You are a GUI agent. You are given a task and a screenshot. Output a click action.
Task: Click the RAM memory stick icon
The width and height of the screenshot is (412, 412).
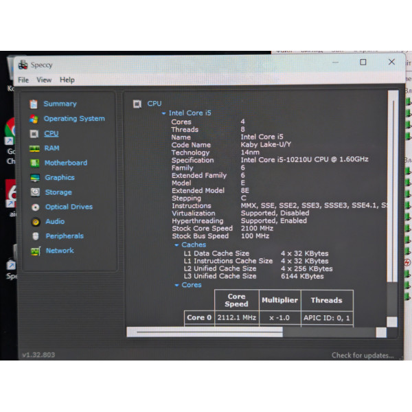(34, 148)
